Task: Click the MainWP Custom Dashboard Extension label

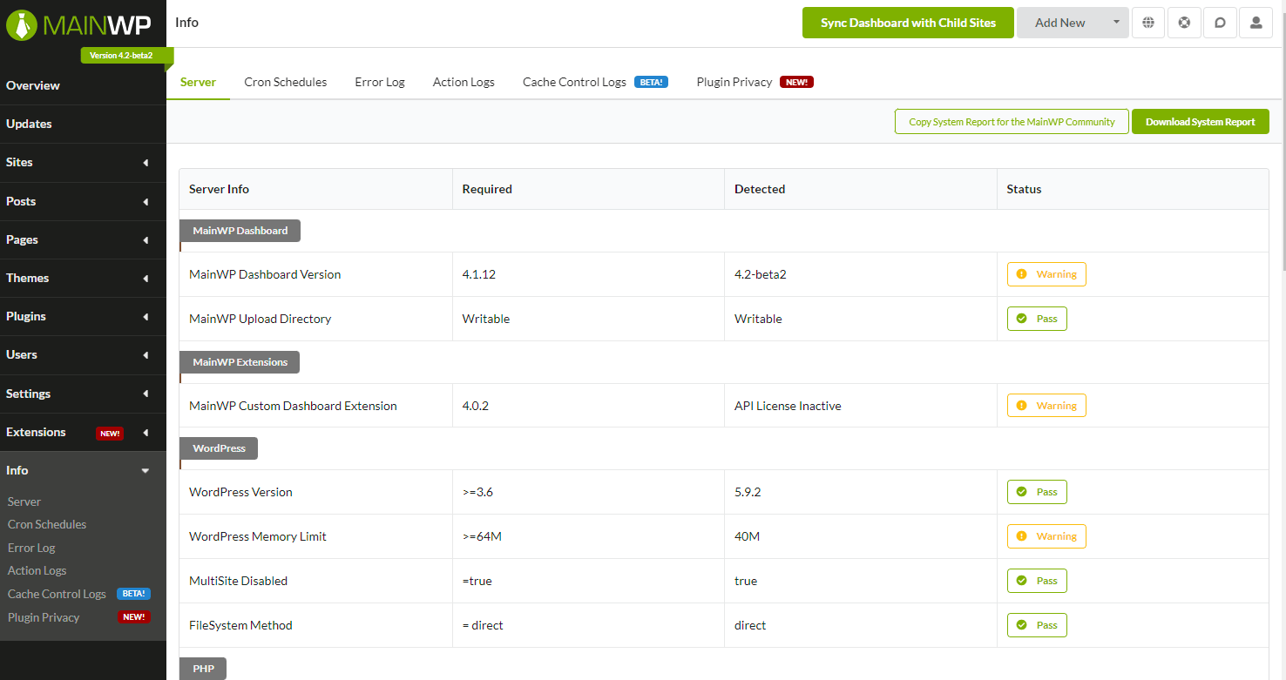Action: pyautogui.click(x=293, y=406)
